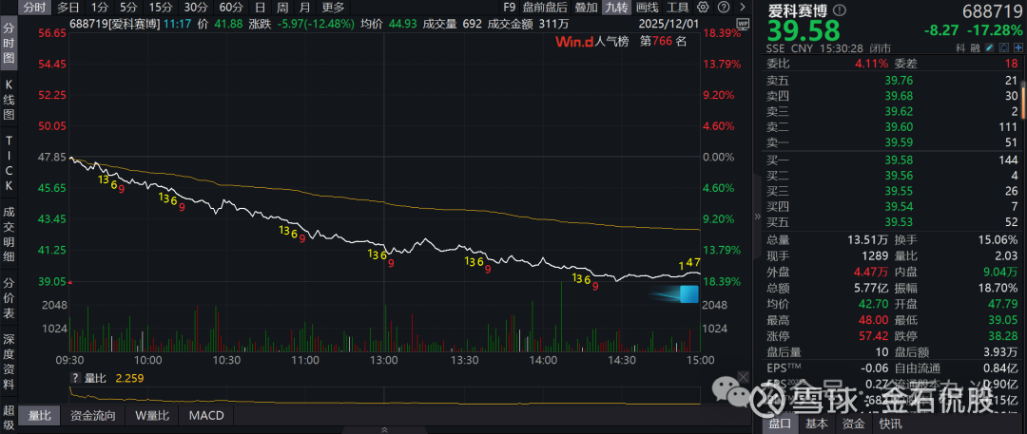Switch to the 30分 interval

(x=196, y=8)
